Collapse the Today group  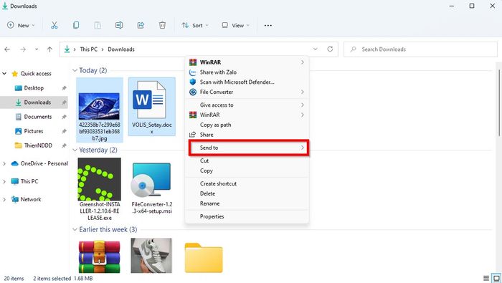(x=75, y=70)
